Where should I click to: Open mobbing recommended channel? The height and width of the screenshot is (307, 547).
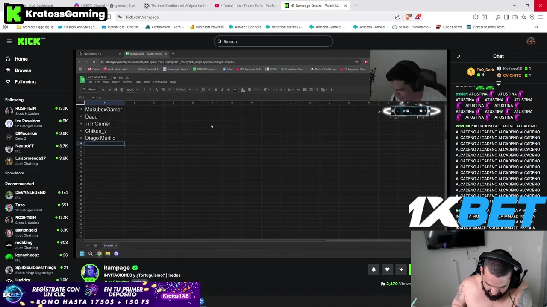point(36,245)
